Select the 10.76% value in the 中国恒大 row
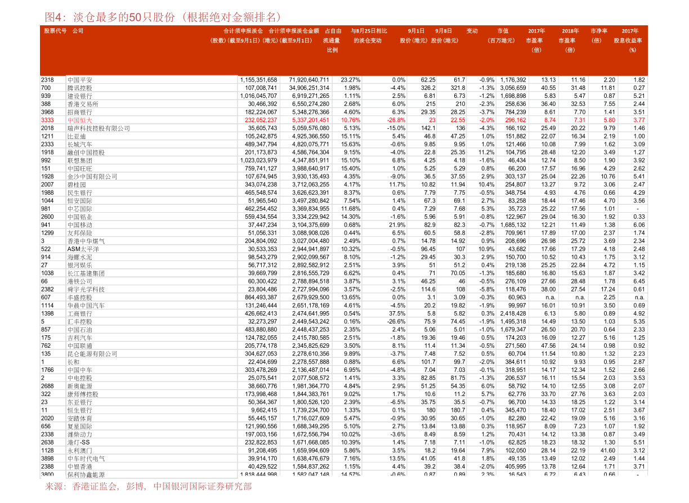 tap(350, 120)
